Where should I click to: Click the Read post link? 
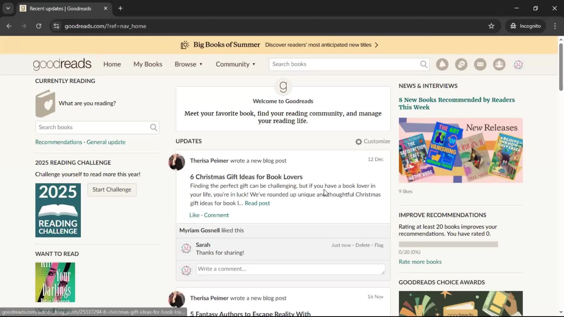tap(257, 203)
